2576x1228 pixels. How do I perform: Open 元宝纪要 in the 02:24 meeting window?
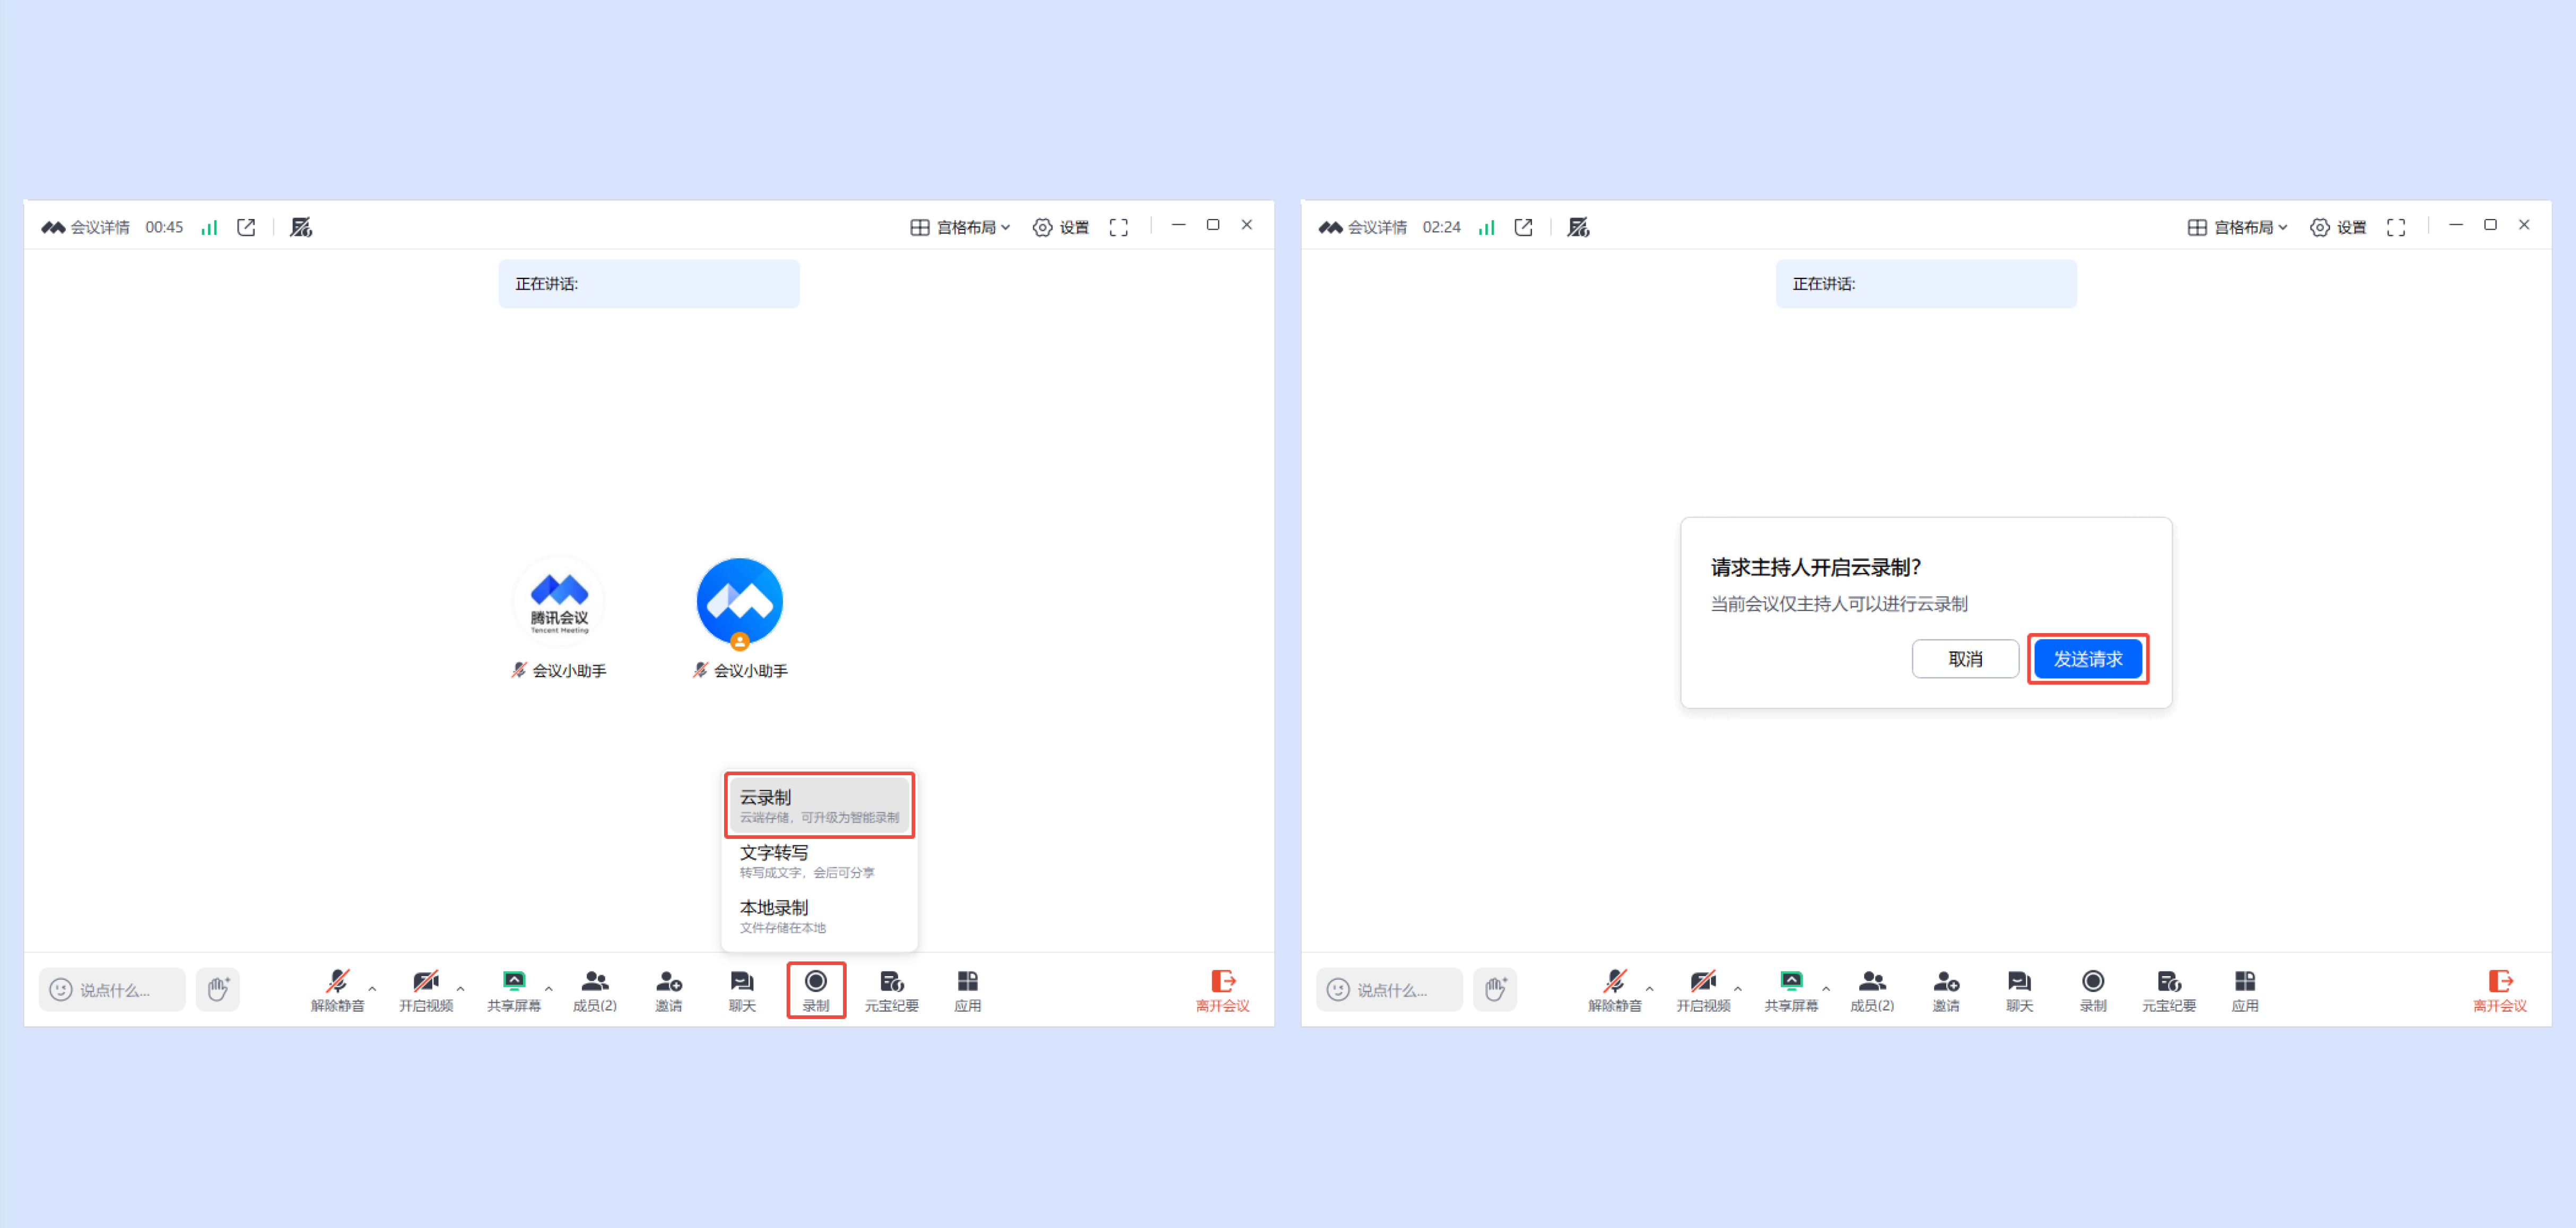click(2168, 988)
